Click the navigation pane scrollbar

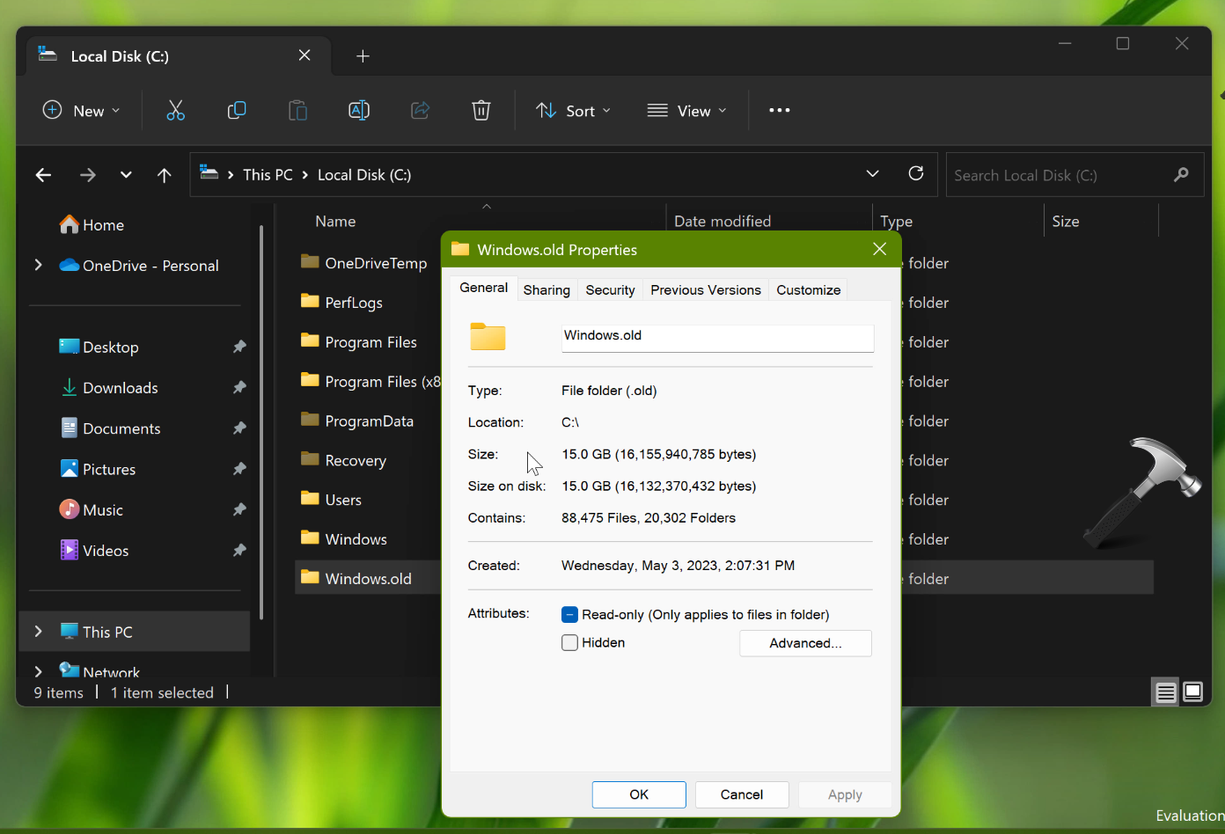(261, 422)
